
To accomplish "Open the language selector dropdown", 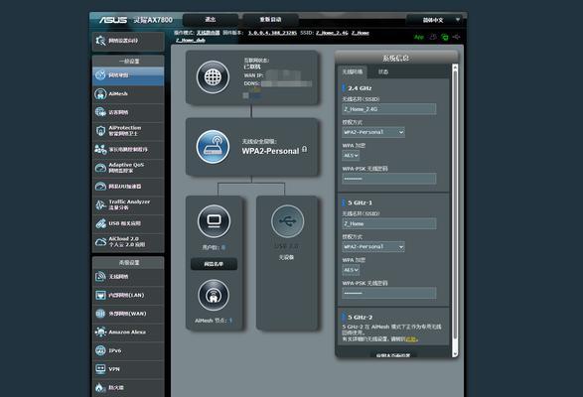I will [x=435, y=20].
